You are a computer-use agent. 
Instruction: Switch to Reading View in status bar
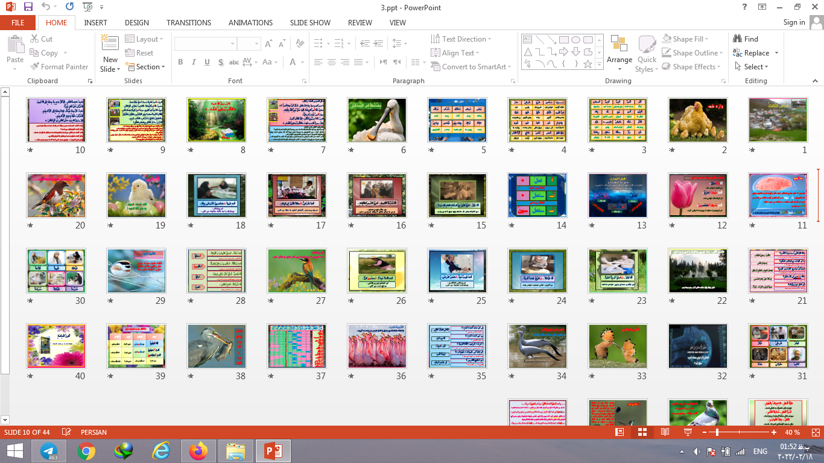[665, 432]
